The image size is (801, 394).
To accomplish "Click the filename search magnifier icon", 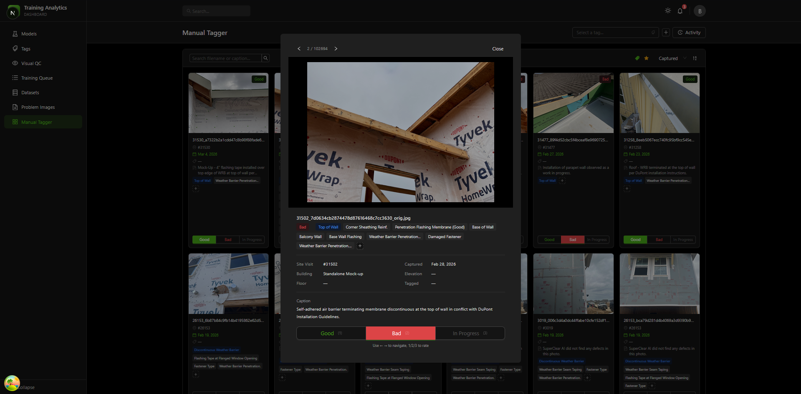I will (265, 58).
